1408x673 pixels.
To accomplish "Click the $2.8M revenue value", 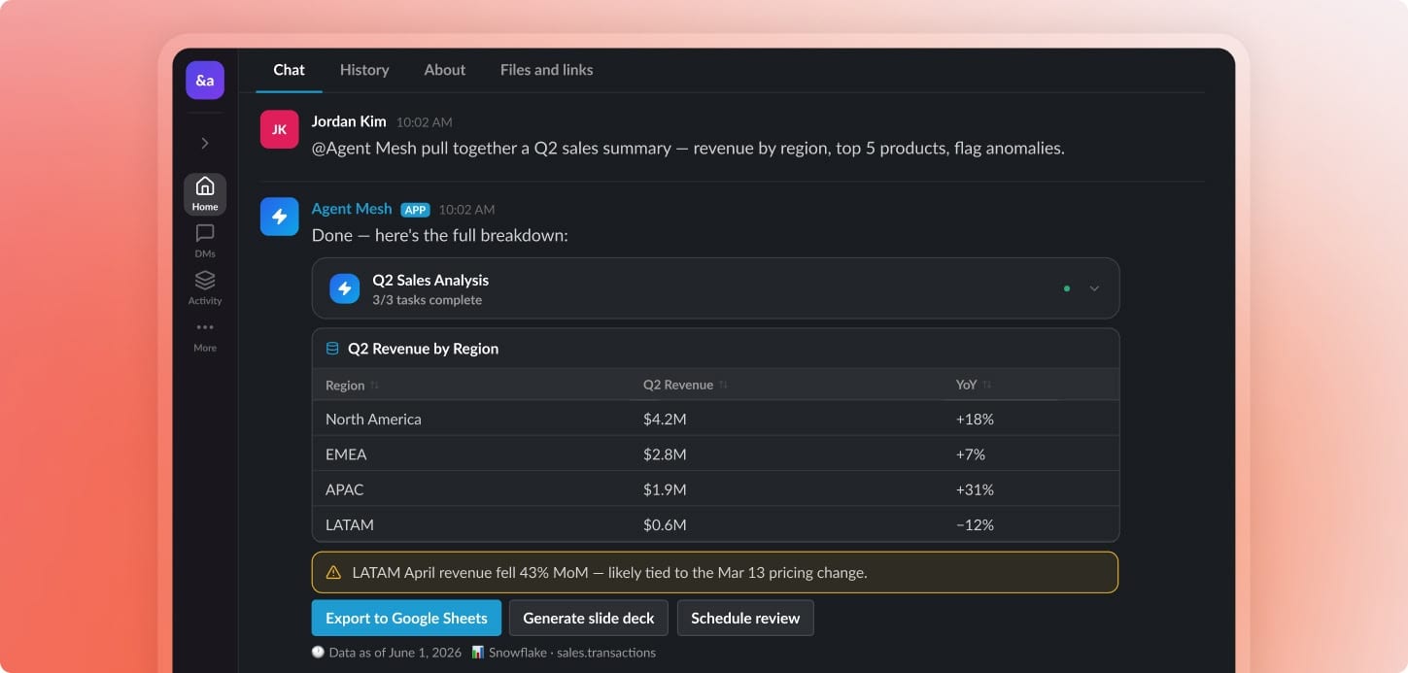I will click(x=665, y=454).
